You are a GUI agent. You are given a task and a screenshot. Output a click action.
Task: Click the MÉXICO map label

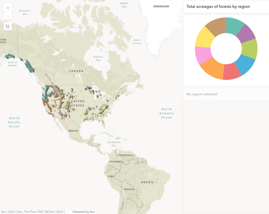coord(73,131)
